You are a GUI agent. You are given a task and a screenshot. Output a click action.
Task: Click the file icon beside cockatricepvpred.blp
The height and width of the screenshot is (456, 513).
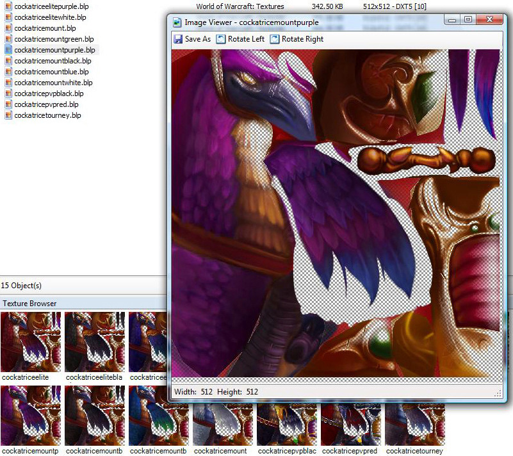click(x=8, y=104)
